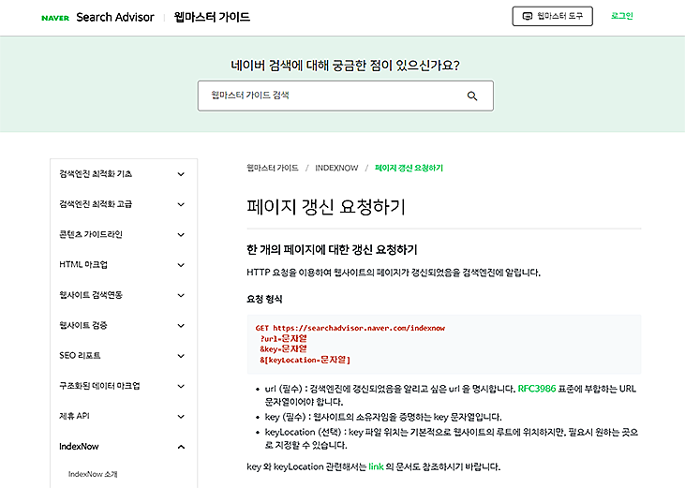Screen dimensions: 685x488
Task: Click the 로그인 link
Action: click(x=621, y=16)
